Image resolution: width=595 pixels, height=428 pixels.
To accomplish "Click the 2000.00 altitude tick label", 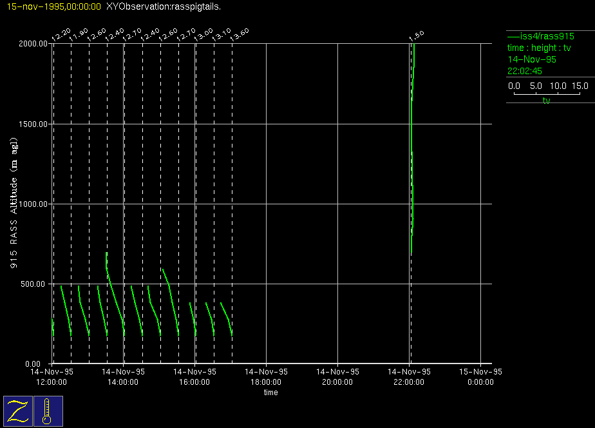I will point(34,44).
